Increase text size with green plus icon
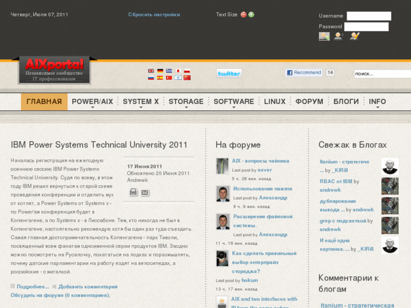The height and width of the screenshot is (308, 411). pyautogui.click(x=251, y=15)
